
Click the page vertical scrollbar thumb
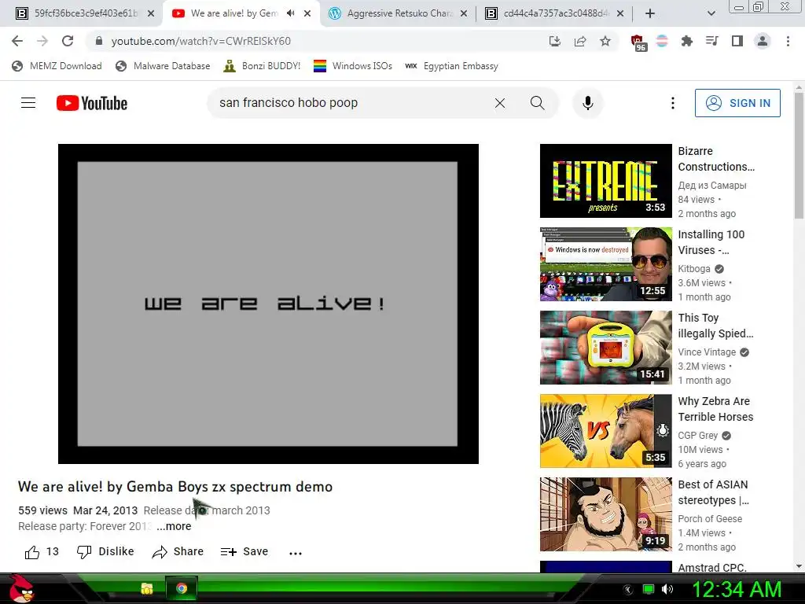799,157
